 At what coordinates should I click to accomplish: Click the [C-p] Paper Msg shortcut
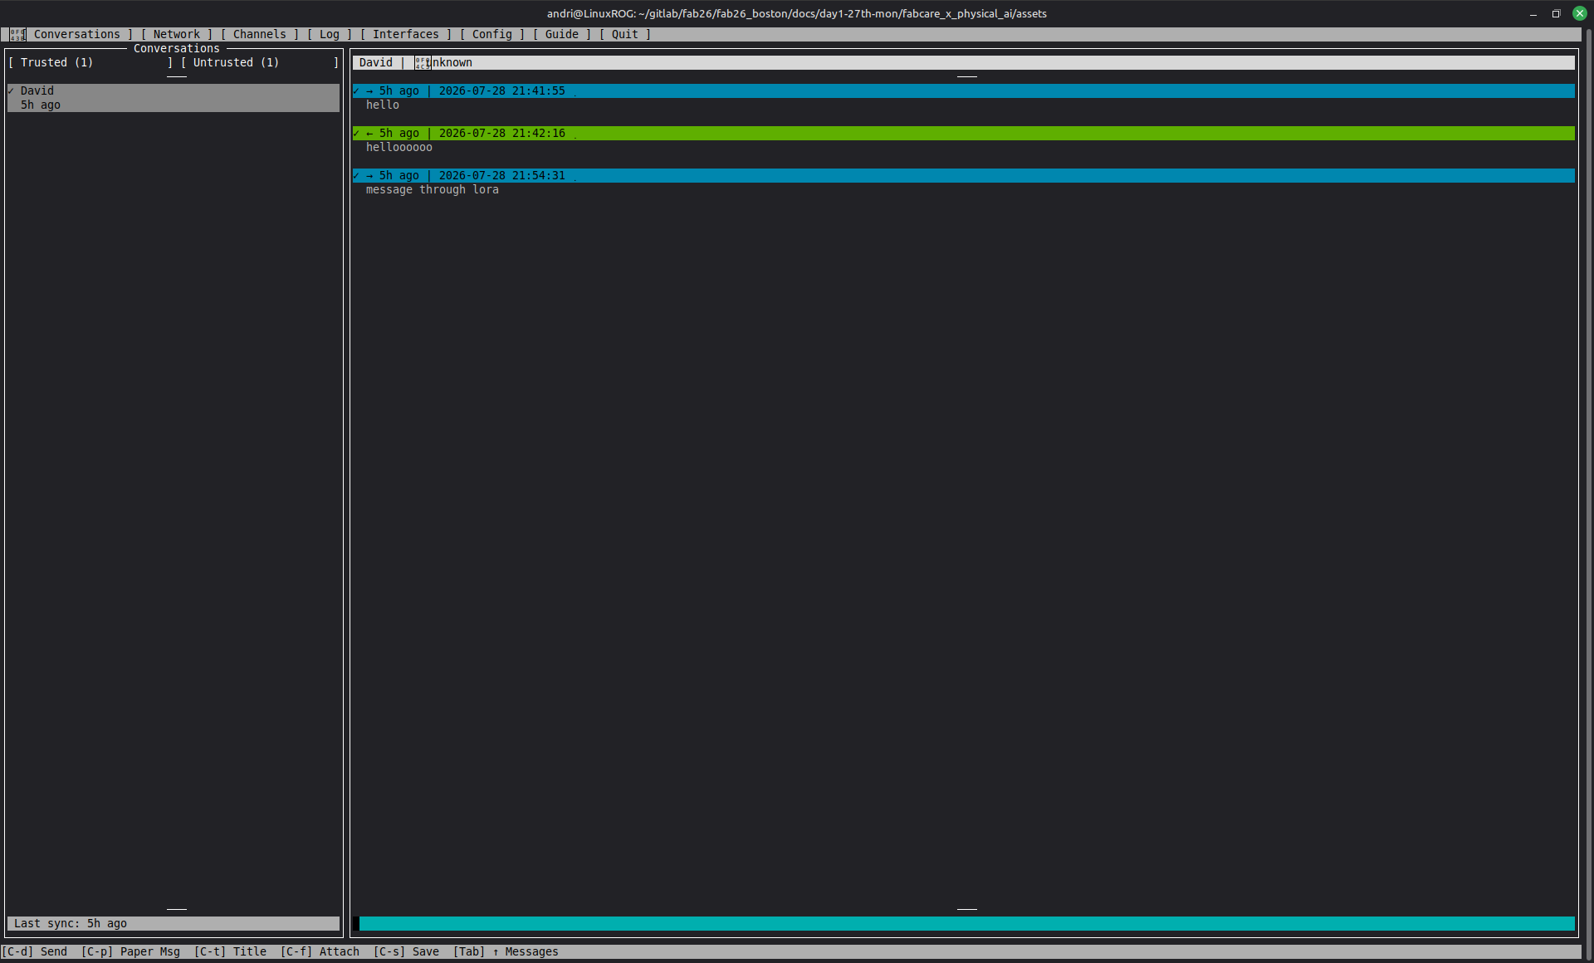tap(130, 951)
